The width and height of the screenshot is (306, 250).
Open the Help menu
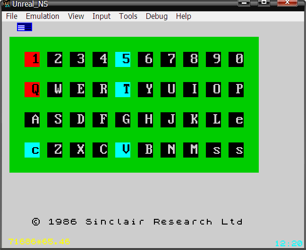point(183,16)
